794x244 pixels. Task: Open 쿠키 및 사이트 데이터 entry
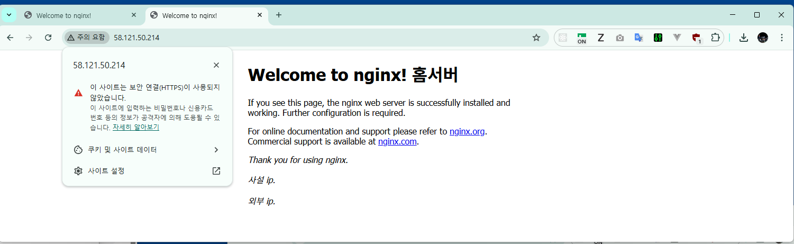point(147,150)
